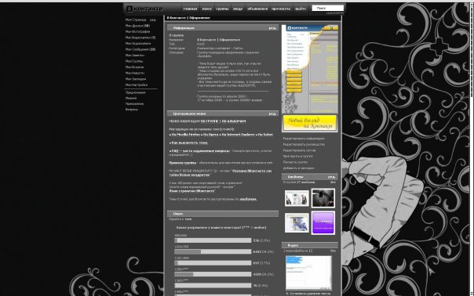Open Вопросы in the sidebar
This screenshot has height=296, width=474.
132,110
